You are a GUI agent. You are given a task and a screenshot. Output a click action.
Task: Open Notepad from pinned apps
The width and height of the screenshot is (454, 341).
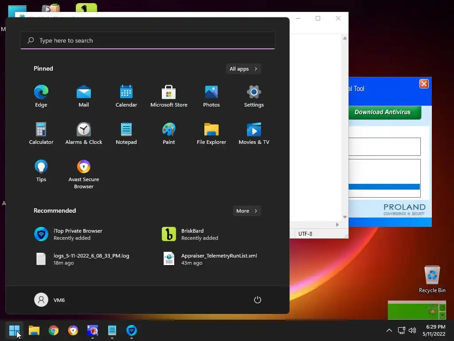126,134
